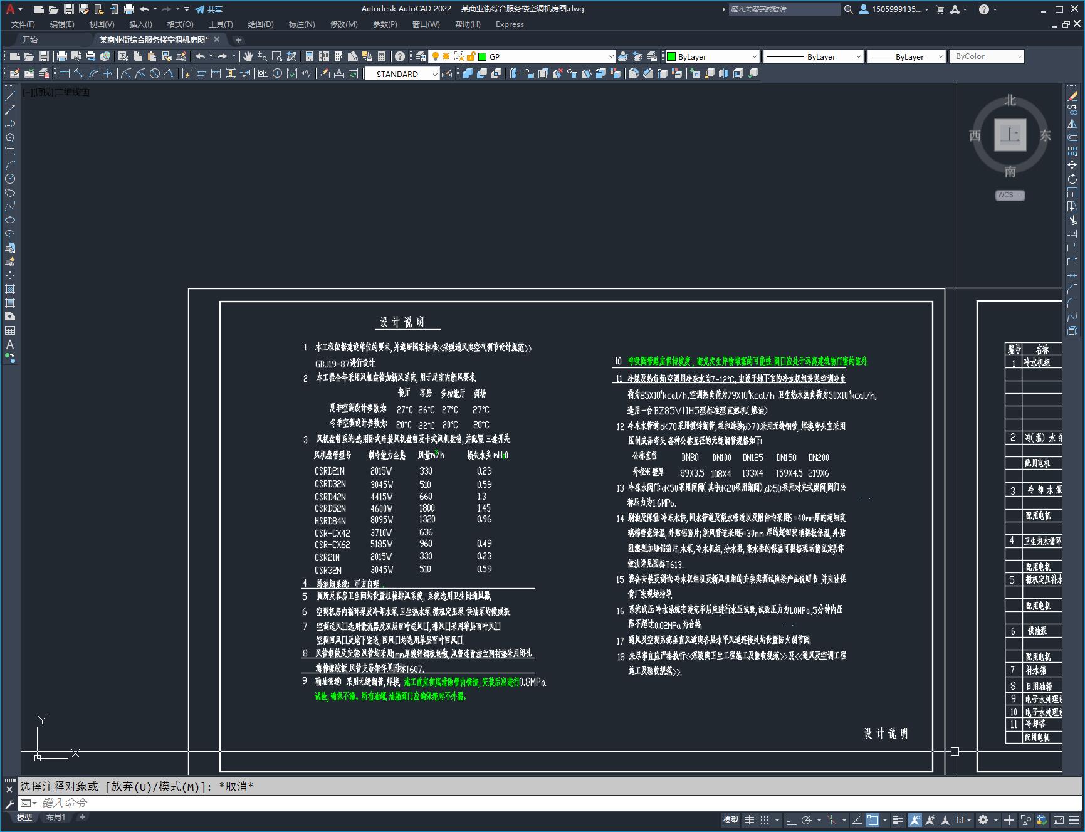Select the Pan hand tool
Viewport: 1085px width, 832px height.
(x=248, y=56)
